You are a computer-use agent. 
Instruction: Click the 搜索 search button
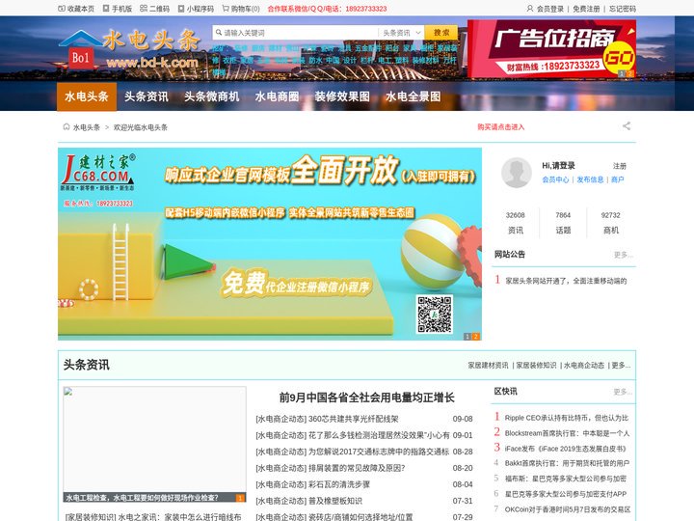[x=440, y=33]
